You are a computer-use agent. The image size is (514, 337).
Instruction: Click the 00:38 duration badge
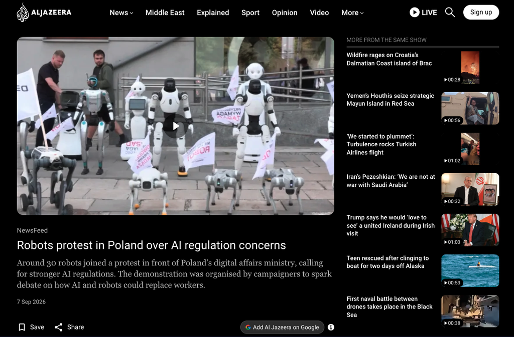[452, 323]
